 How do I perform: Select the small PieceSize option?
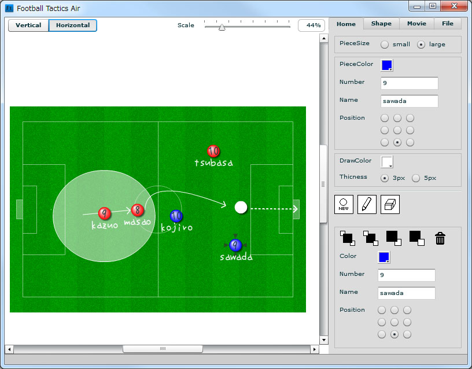tap(384, 44)
